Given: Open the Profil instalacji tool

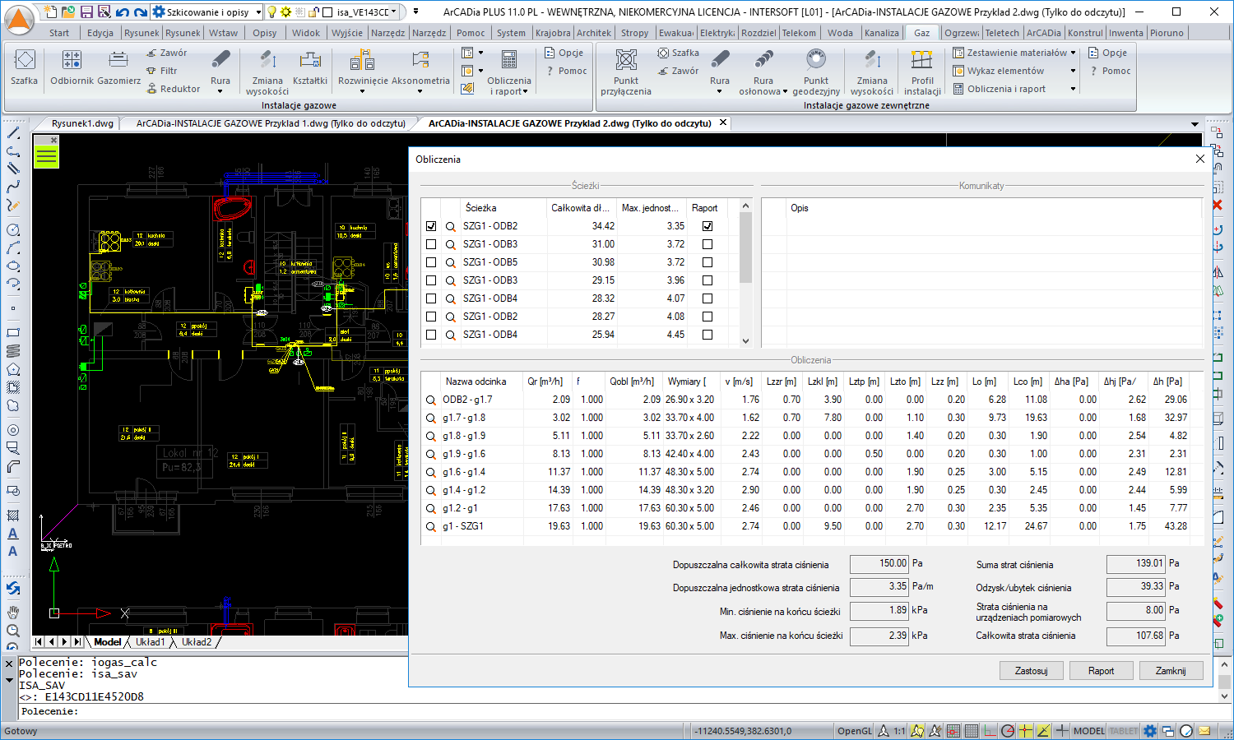Looking at the screenshot, I should pos(922,72).
